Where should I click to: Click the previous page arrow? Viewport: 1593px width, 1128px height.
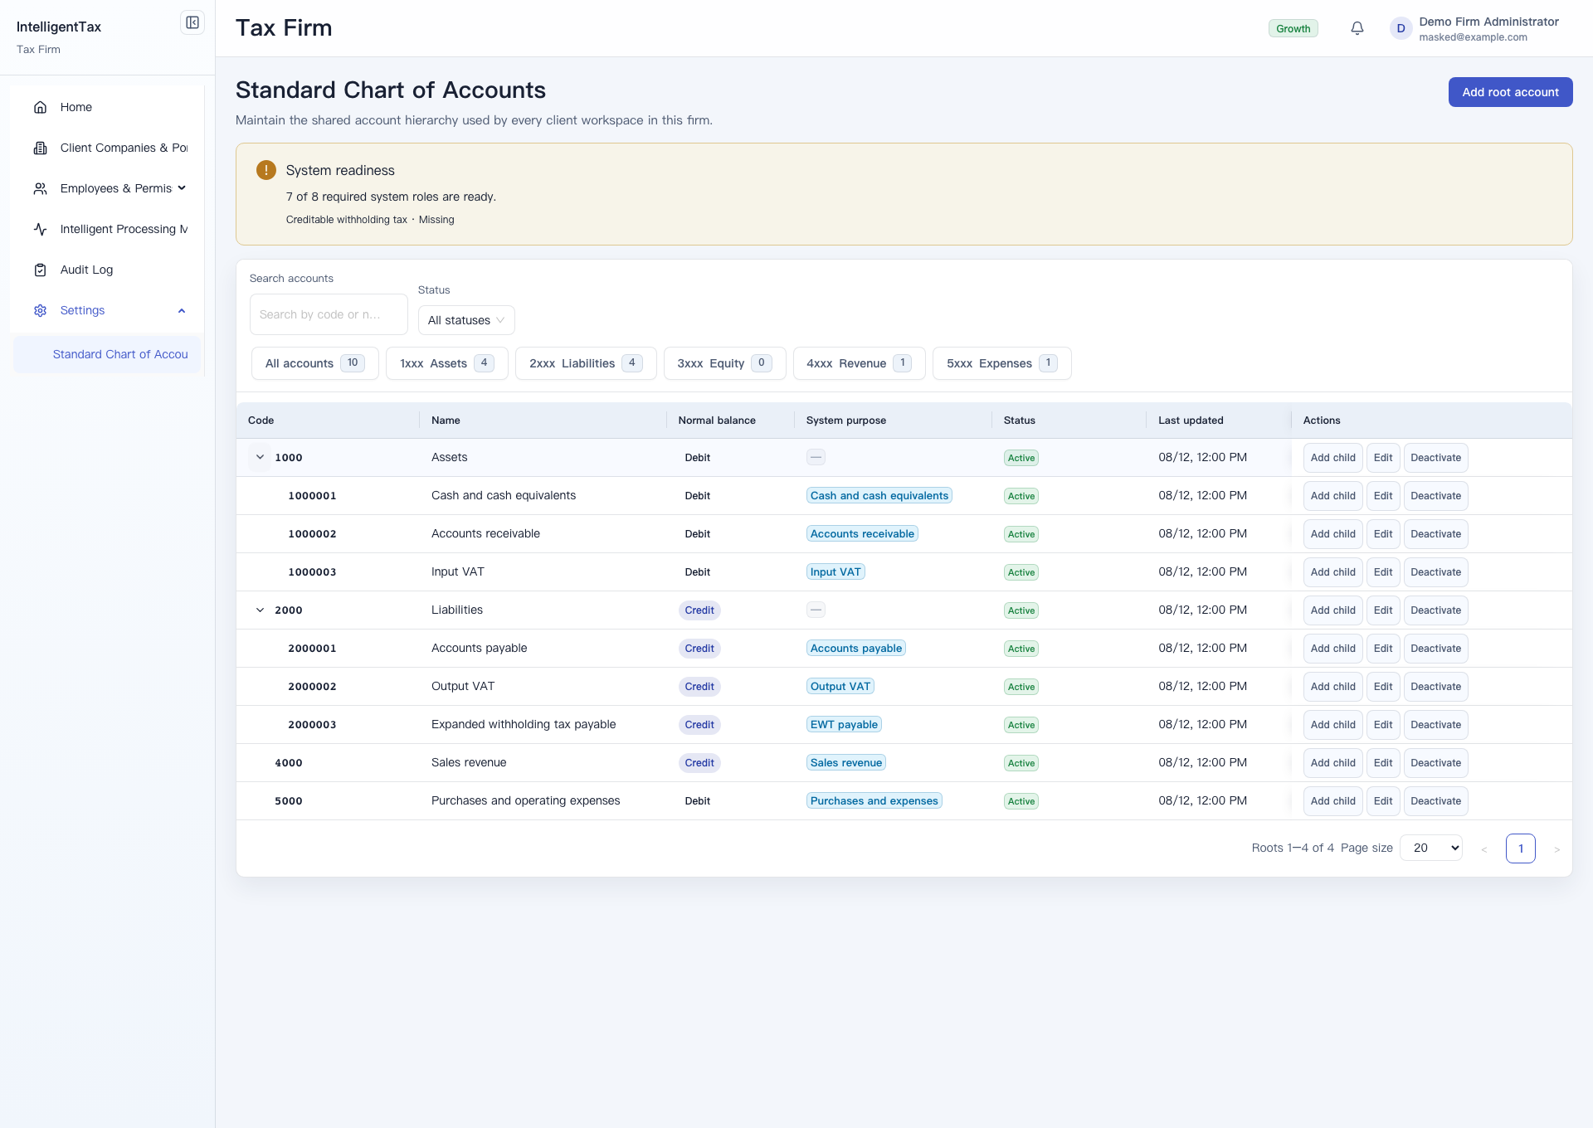tap(1483, 848)
